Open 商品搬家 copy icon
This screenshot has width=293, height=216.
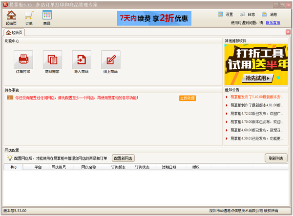[x=52, y=60]
